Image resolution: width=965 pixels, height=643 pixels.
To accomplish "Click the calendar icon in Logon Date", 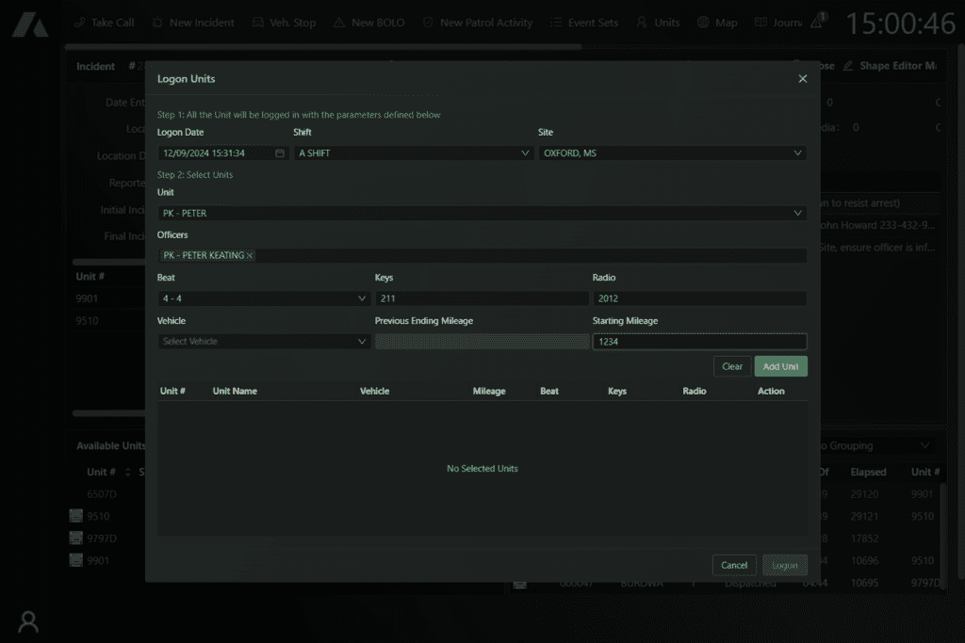I will click(x=280, y=153).
